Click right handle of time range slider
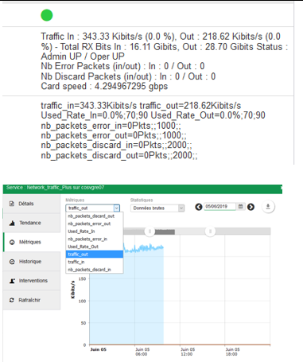 point(210,232)
